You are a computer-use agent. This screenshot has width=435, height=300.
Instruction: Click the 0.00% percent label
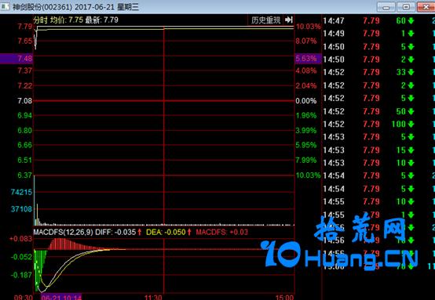[306, 101]
